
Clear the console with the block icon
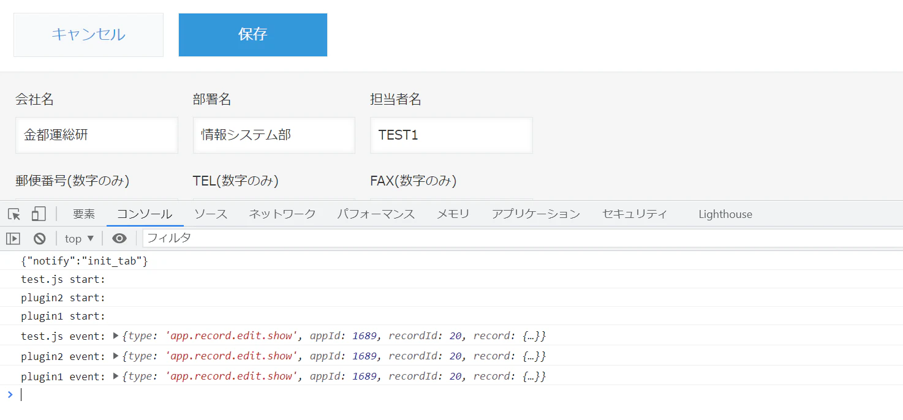[40, 238]
